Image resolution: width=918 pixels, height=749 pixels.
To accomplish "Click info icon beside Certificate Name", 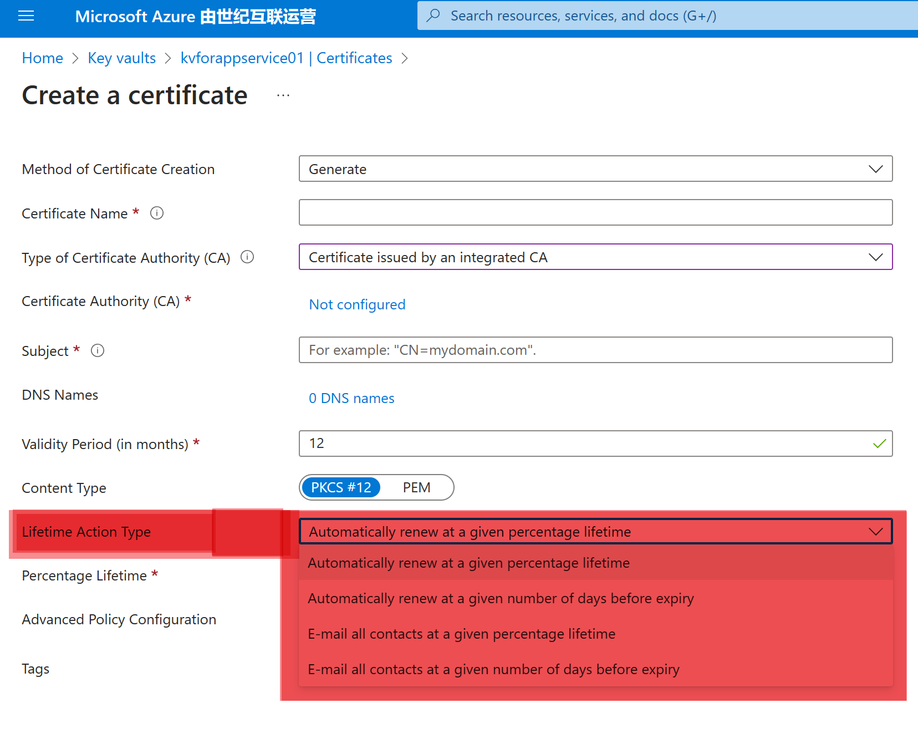I will point(157,213).
